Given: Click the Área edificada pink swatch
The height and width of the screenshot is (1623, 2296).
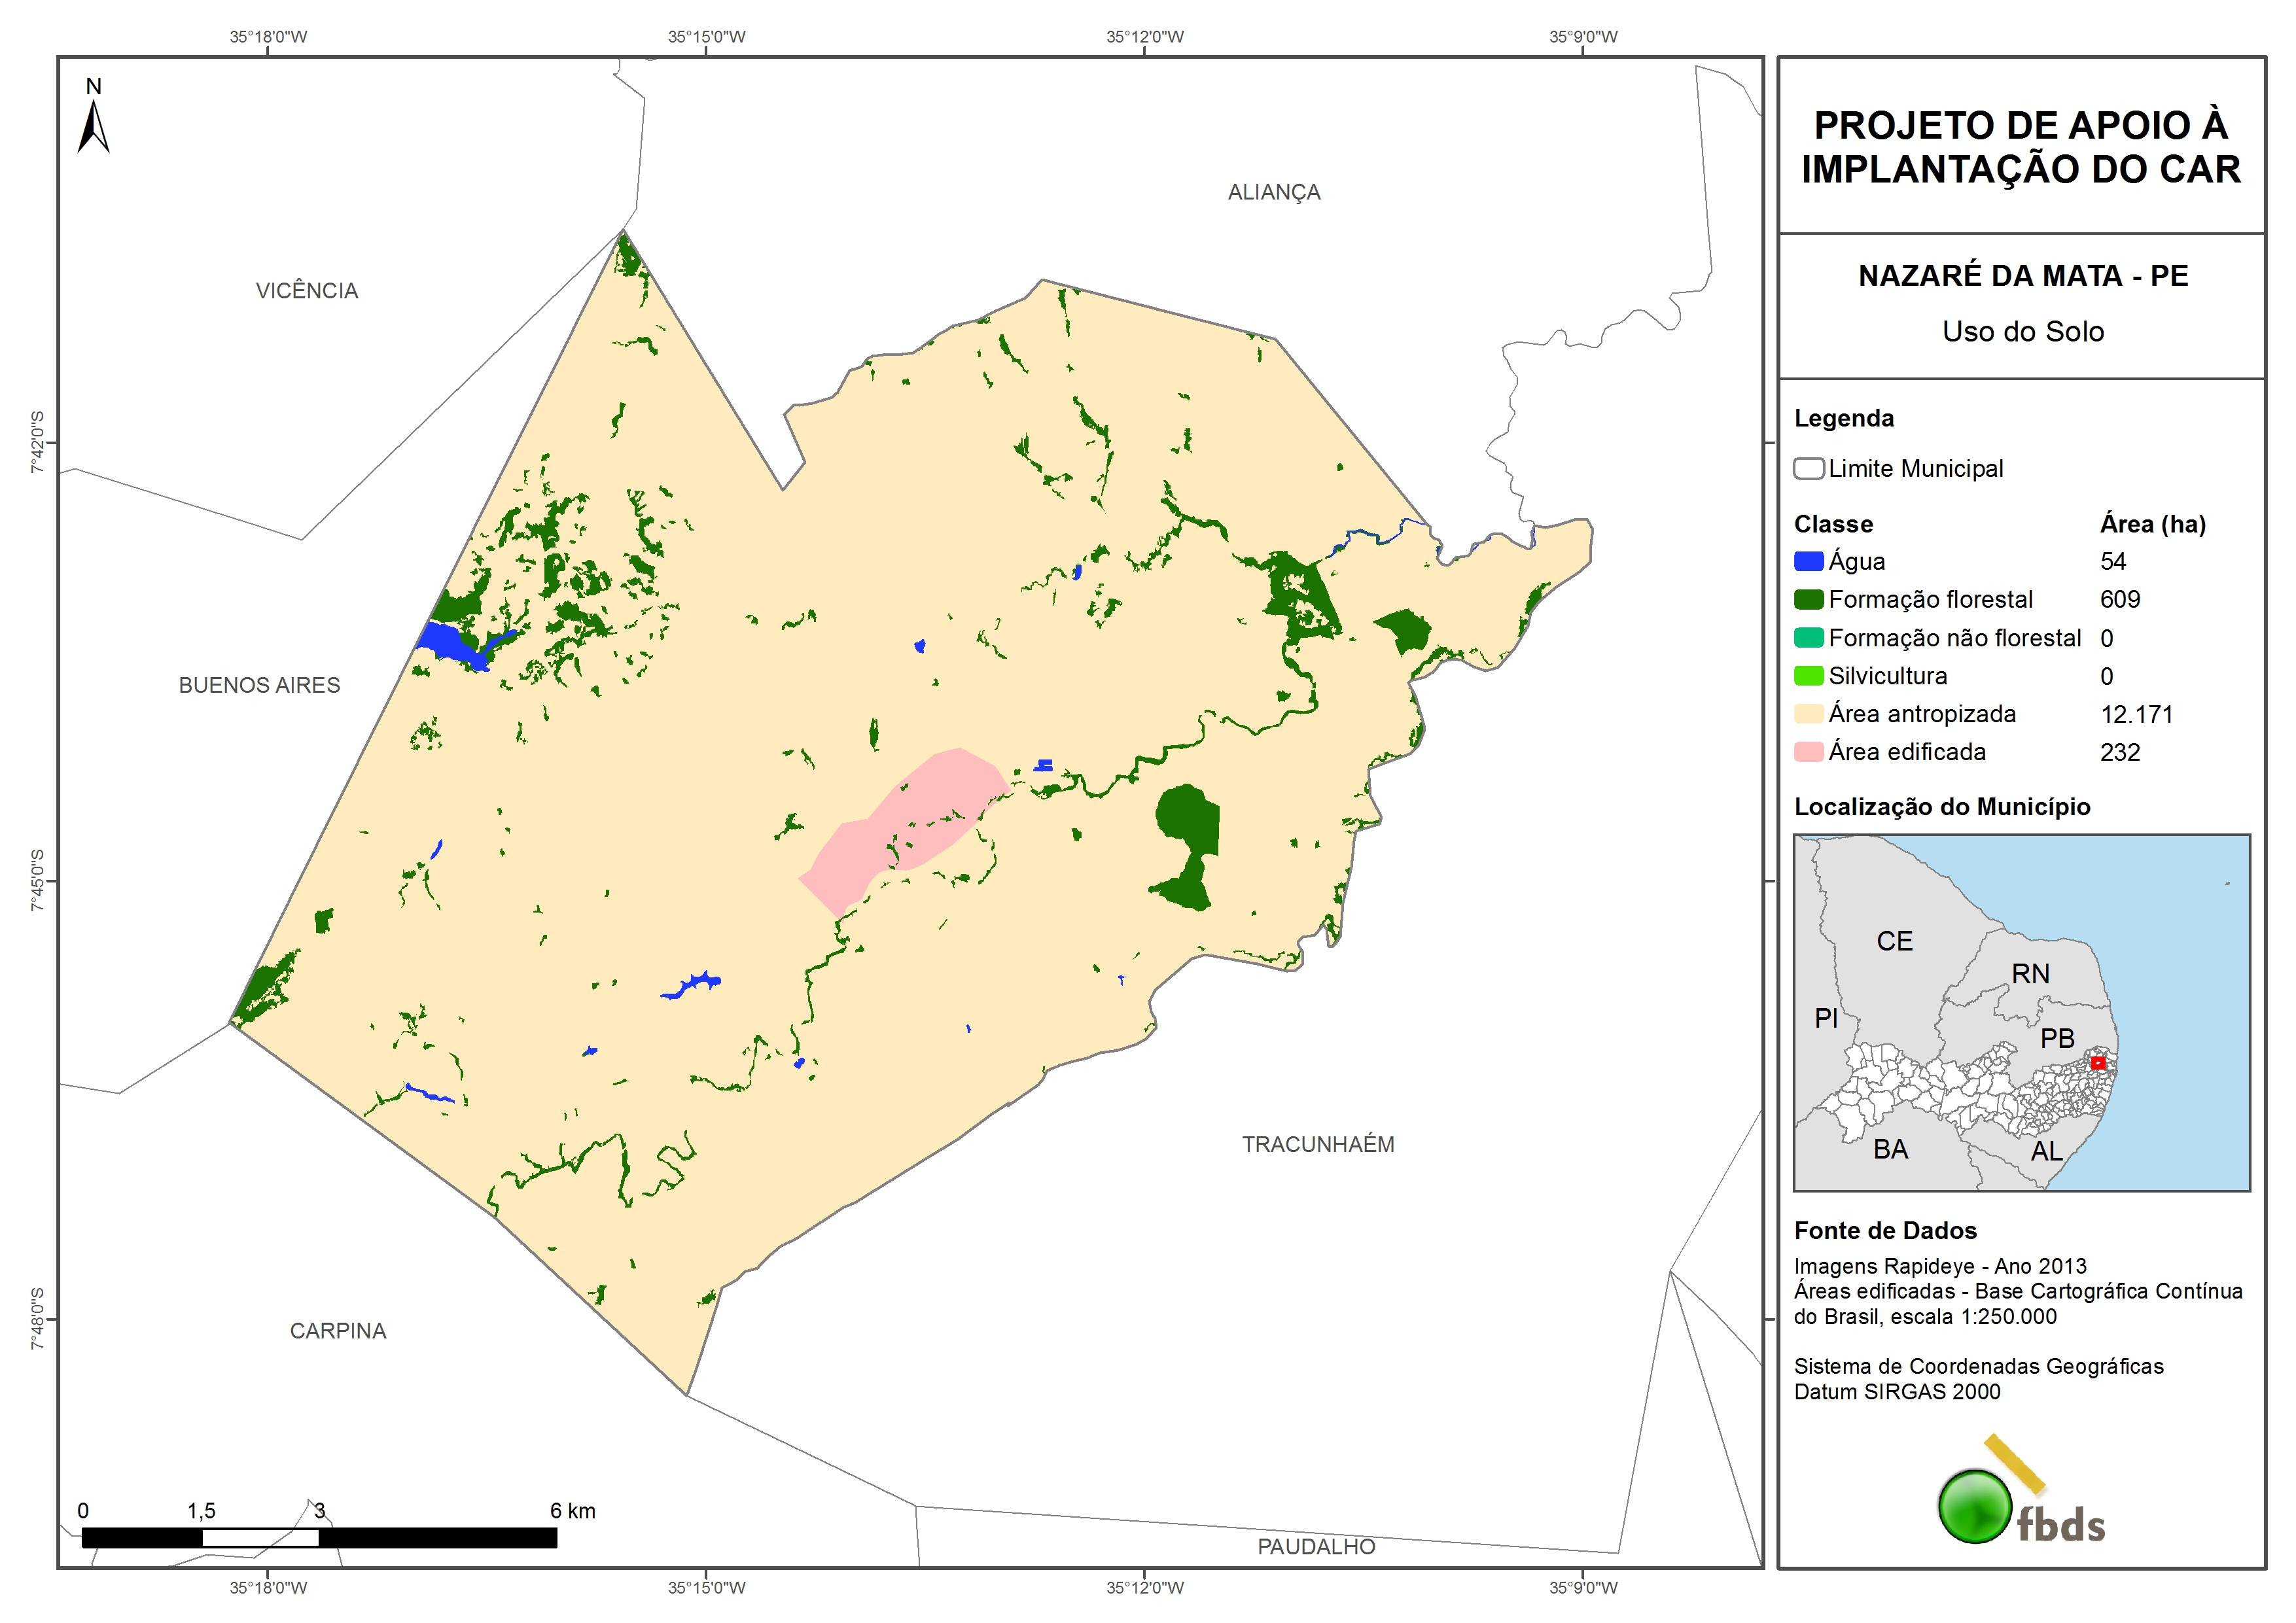Looking at the screenshot, I should pyautogui.click(x=1808, y=752).
